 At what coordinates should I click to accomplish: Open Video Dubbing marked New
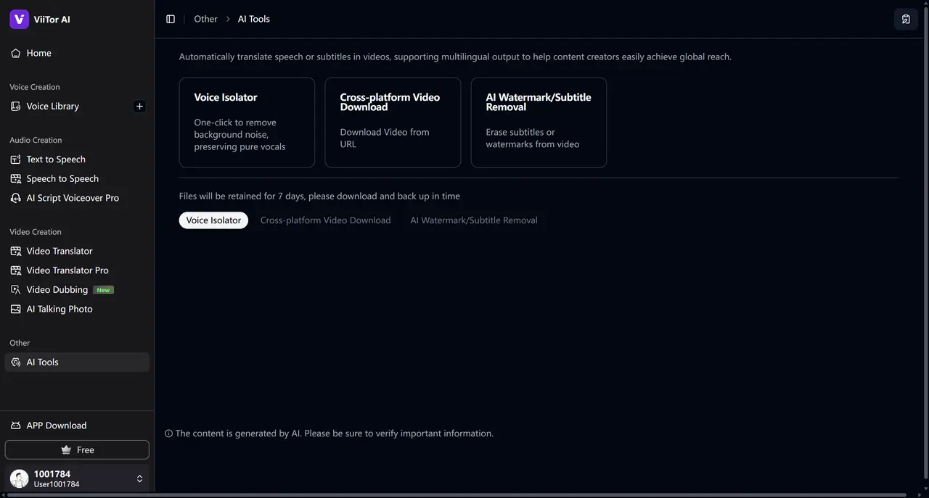(x=57, y=289)
